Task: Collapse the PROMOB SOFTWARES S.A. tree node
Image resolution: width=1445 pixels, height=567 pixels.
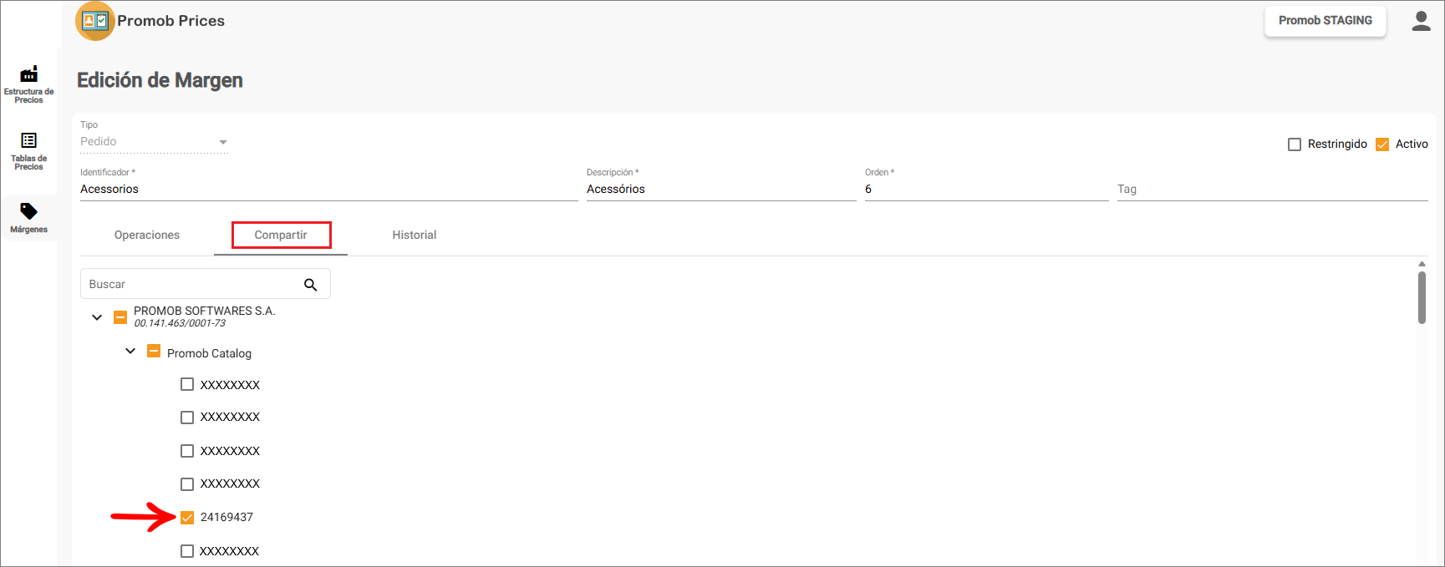Action: pyautogui.click(x=97, y=317)
